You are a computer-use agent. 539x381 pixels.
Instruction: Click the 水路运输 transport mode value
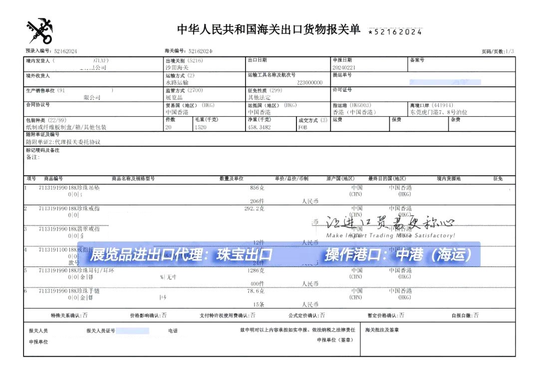[x=177, y=82]
